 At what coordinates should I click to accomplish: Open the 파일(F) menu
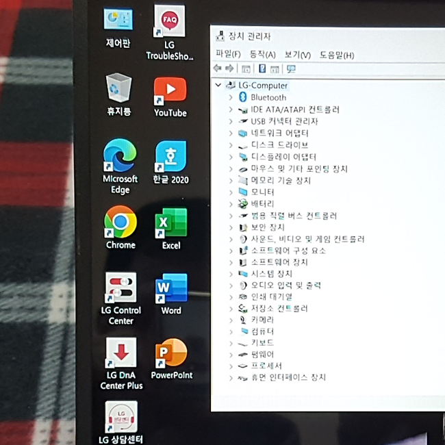point(228,54)
